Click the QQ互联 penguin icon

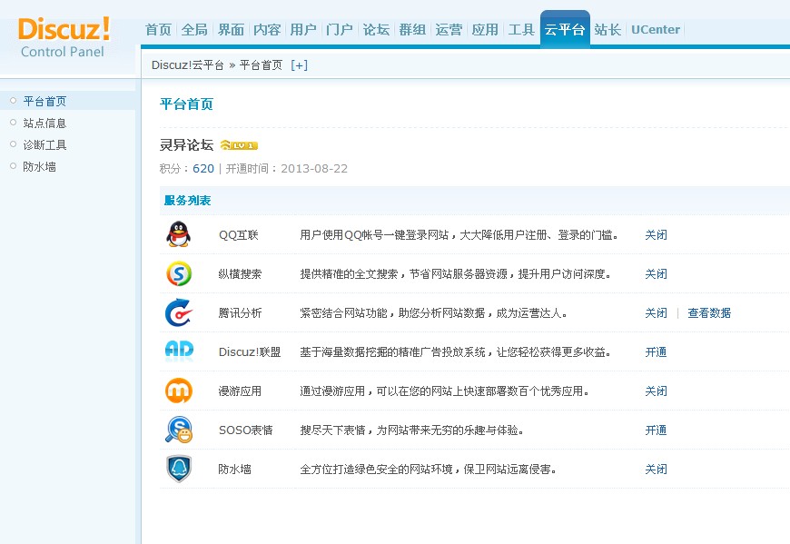click(178, 234)
